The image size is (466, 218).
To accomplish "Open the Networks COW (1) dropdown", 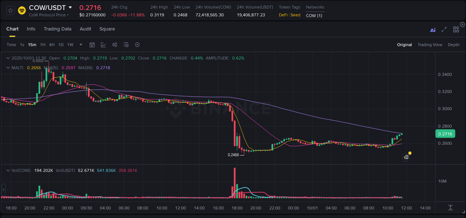I will coord(314,16).
